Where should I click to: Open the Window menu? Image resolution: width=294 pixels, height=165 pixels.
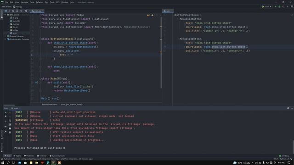click(x=64, y=2)
